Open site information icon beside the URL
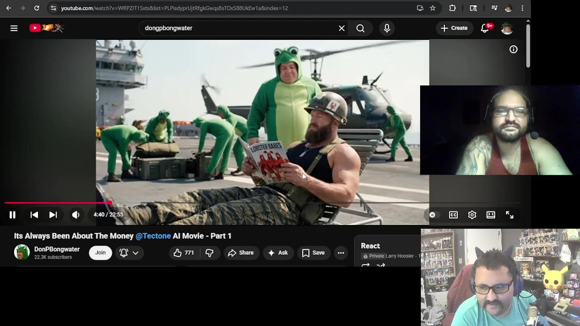 (x=53, y=8)
